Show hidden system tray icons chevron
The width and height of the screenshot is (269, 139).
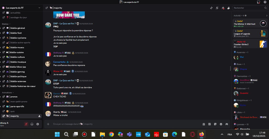click(x=222, y=134)
